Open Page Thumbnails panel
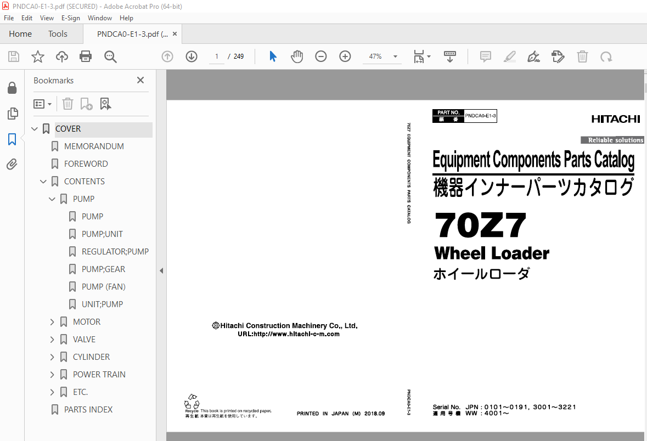 13,114
